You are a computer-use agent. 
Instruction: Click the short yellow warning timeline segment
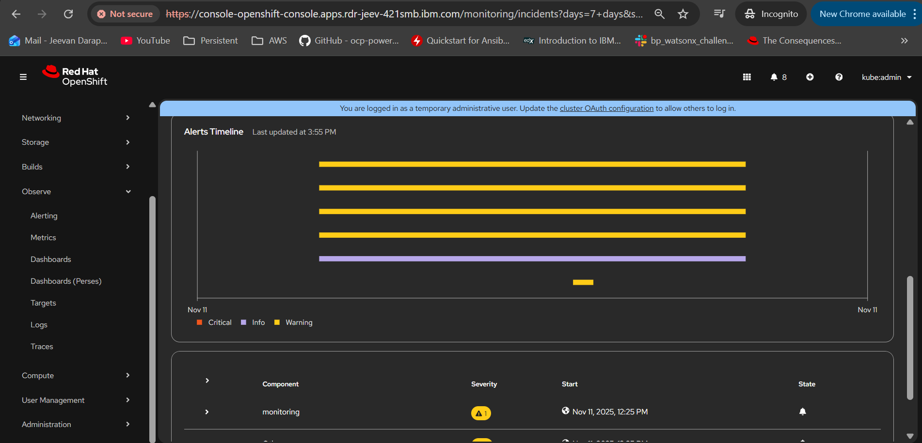pos(583,282)
